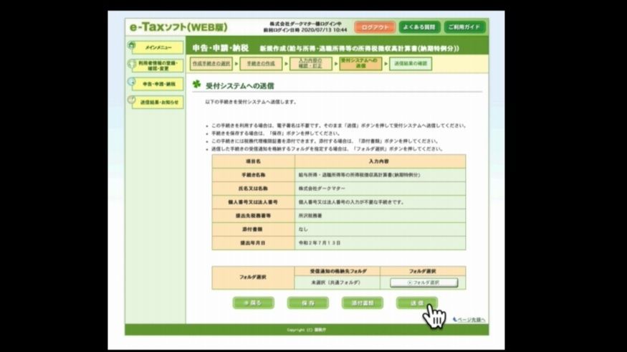Viewport: 627px width, 352px height.
Task: Click the e-Tax ソフト(WEB版) logo
Action: (x=178, y=27)
